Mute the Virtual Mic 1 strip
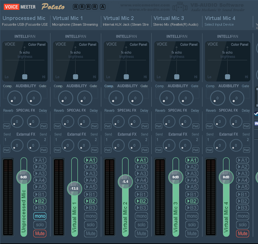This screenshot has height=244, width=258. tap(90, 234)
